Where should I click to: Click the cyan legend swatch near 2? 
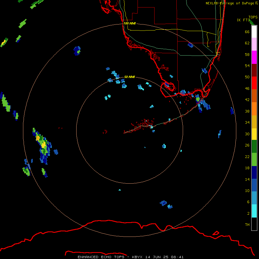254,211
